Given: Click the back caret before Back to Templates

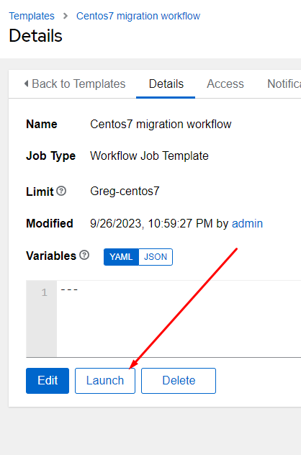Looking at the screenshot, I should [26, 84].
